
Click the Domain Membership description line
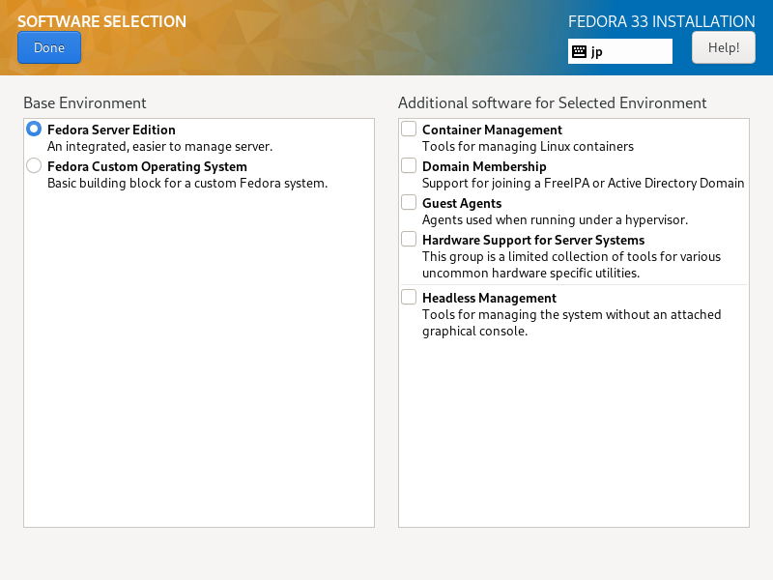[584, 183]
